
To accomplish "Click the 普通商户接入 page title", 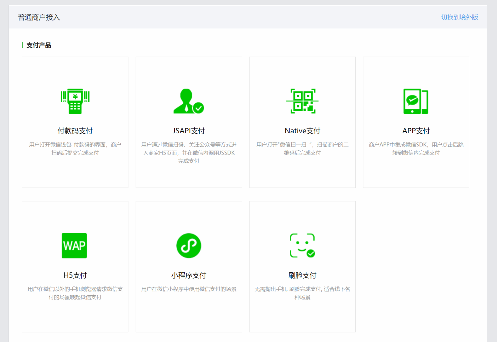I will pyautogui.click(x=39, y=17).
